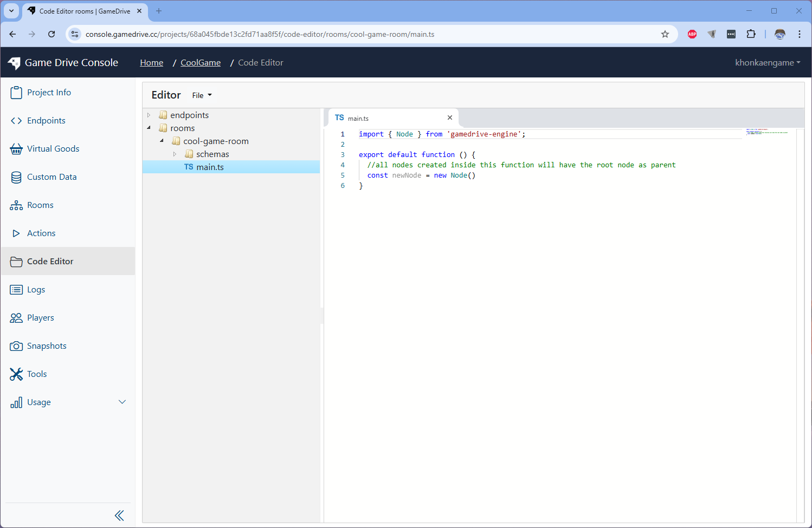Expand the endpoints folder in the file tree
Screen dimensions: 812x528
[149, 115]
